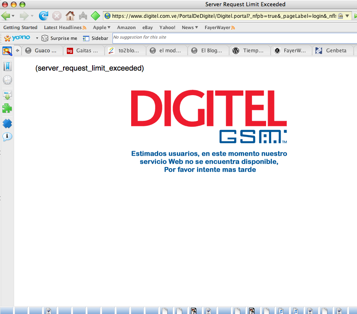Expand the address bar URL history dropdown
Viewport: 357px width, 314px height.
(347, 16)
